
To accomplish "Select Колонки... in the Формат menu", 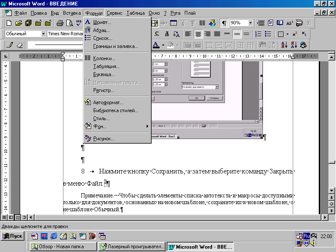I will [104, 58].
